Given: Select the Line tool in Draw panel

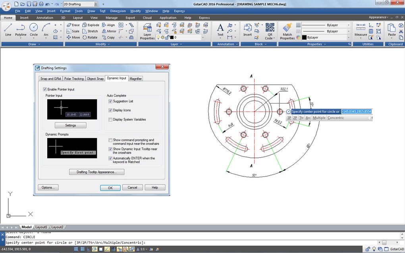Looking at the screenshot, I should 8,30.
